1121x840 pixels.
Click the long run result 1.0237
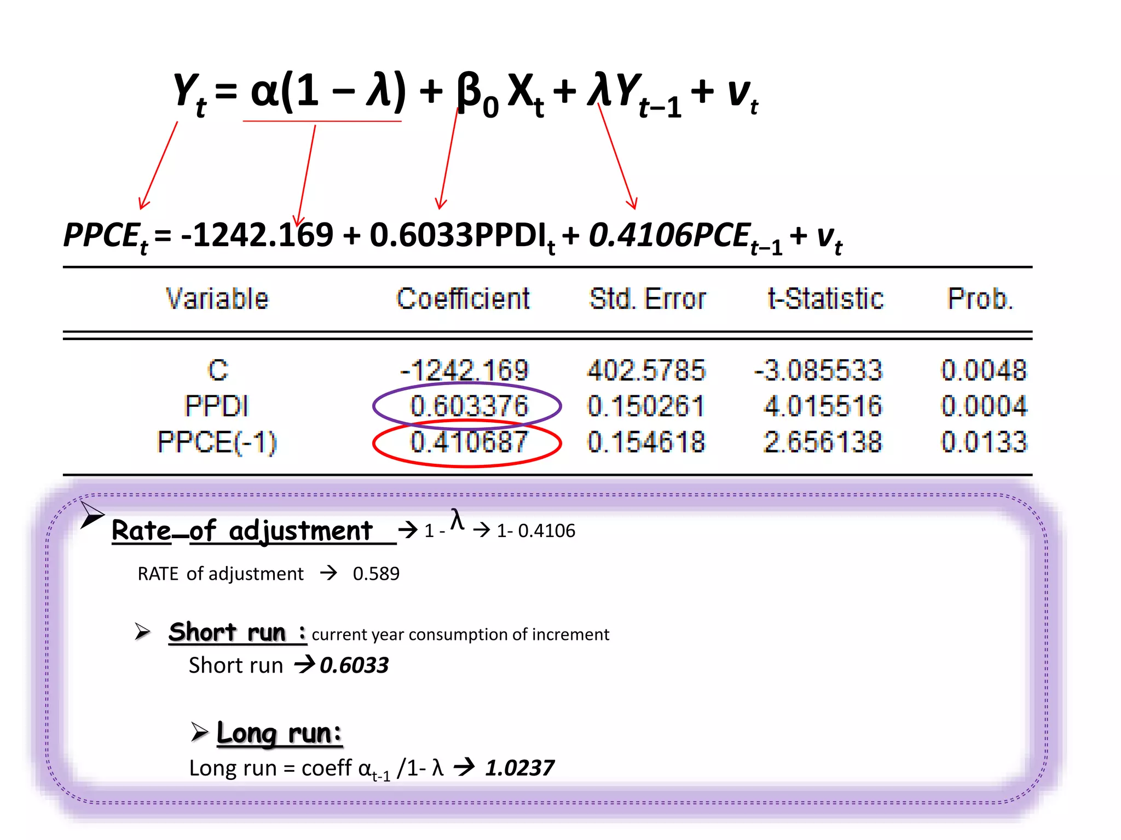point(520,768)
